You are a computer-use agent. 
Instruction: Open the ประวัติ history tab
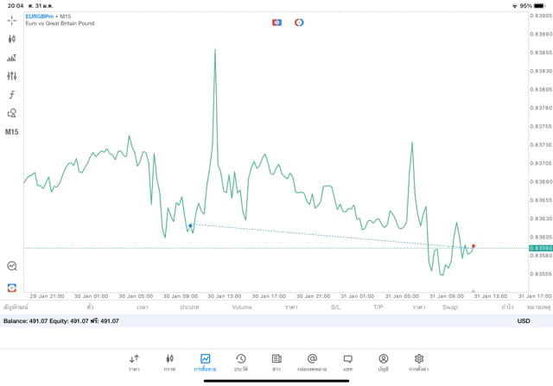pyautogui.click(x=240, y=362)
